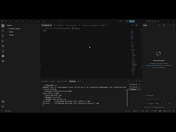Image resolution: width=176 pixels, height=132 pixels.
Task: Open the Manage gear in activity bar
Action: pos(3,106)
